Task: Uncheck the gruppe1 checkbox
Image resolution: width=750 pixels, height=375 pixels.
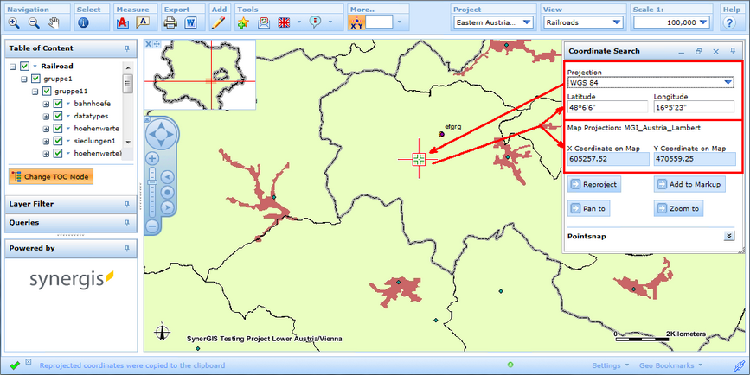Action: pyautogui.click(x=35, y=79)
